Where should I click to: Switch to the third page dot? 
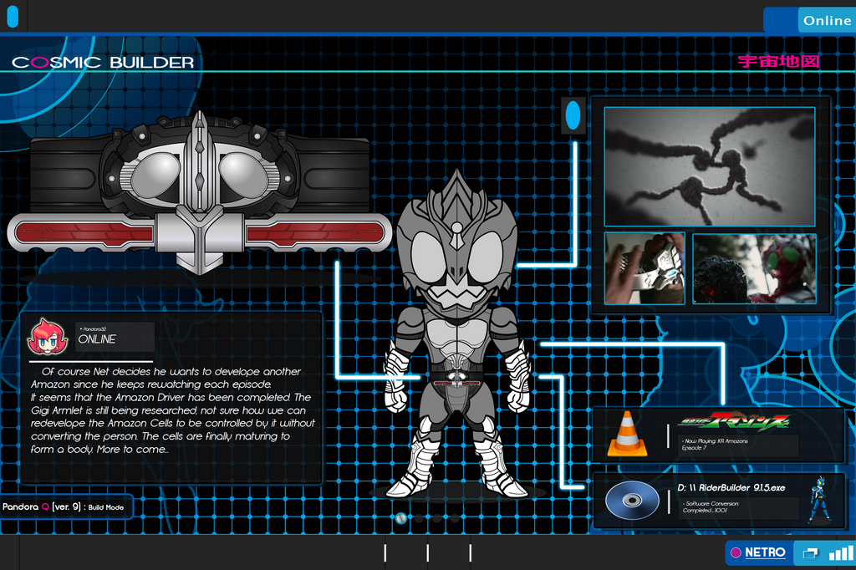point(436,518)
